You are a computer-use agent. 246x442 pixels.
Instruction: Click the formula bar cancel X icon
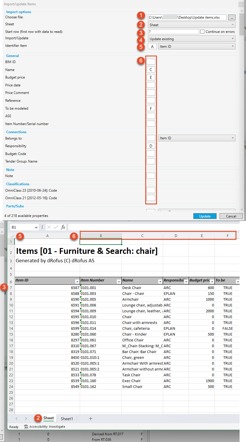point(49,227)
